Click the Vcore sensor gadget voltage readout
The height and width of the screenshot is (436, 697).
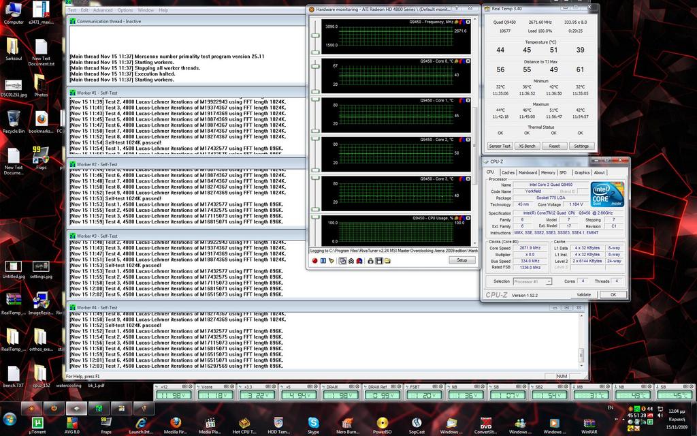coord(215,395)
